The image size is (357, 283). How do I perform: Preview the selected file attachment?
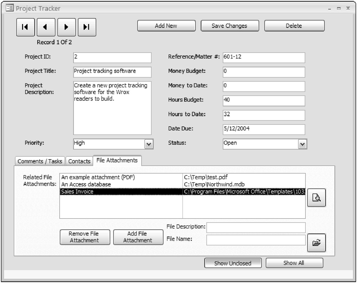pyautogui.click(x=316, y=198)
